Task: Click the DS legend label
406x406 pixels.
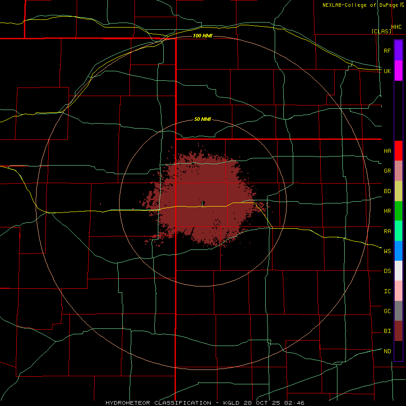Action: click(x=387, y=271)
